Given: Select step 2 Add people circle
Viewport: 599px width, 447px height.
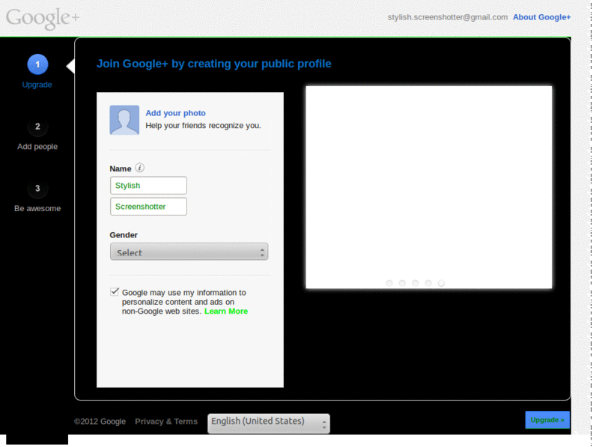Looking at the screenshot, I should [37, 127].
